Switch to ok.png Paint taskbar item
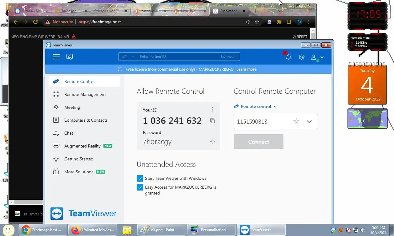Image resolution: width=394 pixels, height=236 pixels. point(161,230)
